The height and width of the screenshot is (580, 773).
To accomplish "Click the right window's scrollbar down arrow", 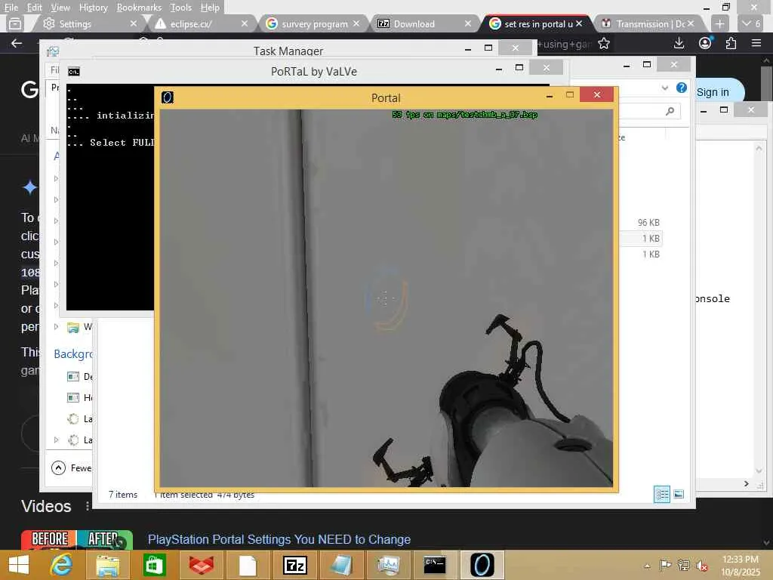I will 759,471.
